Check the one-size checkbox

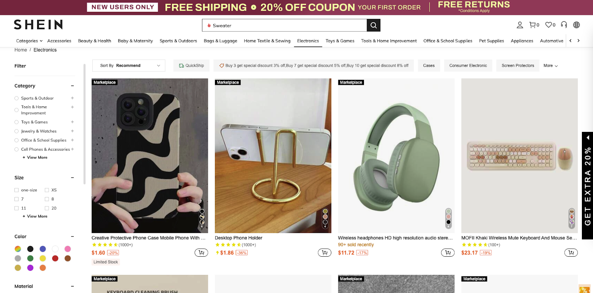[16, 190]
